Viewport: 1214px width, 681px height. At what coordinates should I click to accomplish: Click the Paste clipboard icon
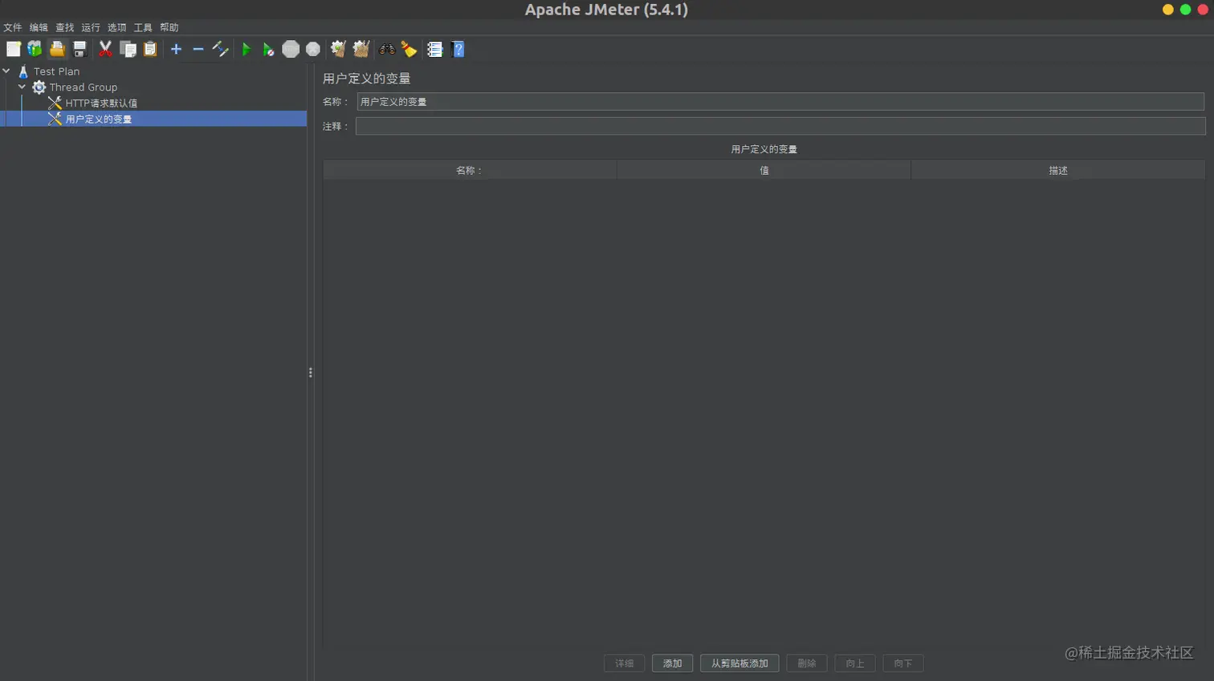point(150,50)
